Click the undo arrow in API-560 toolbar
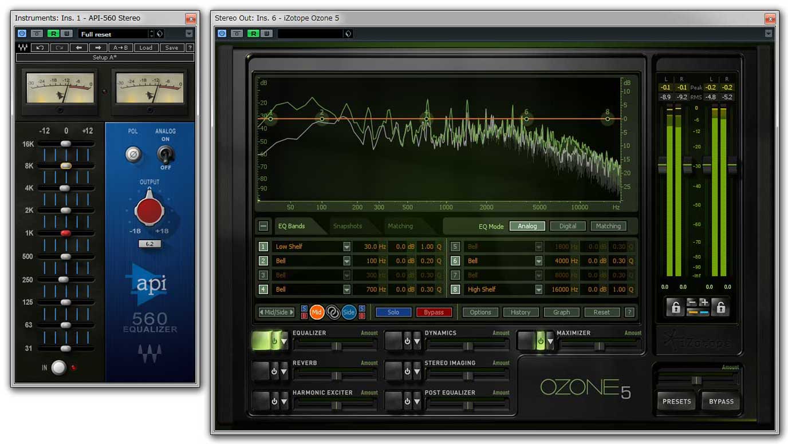Screen dimensions: 788x444 40,48
